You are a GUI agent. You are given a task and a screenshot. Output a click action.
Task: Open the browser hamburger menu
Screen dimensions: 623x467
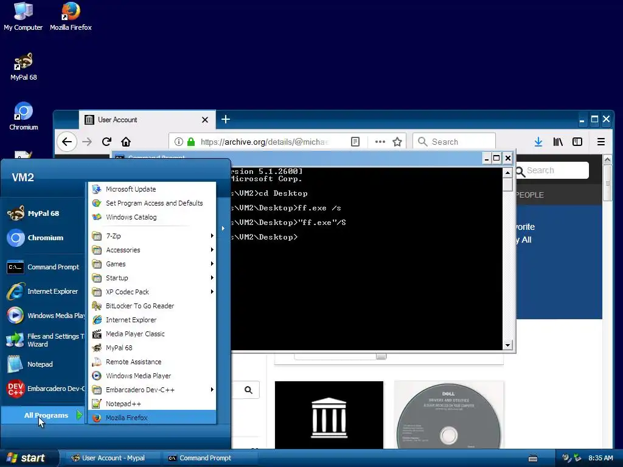[x=601, y=142]
